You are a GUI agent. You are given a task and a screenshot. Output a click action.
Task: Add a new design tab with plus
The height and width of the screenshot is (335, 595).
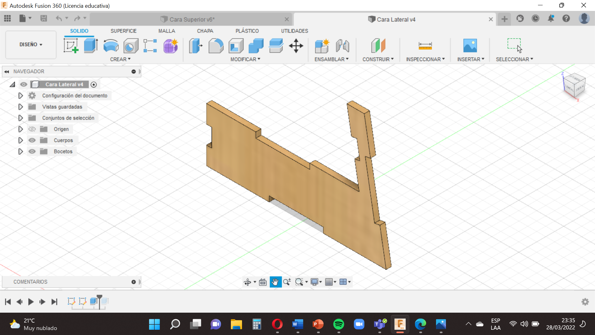coord(505,19)
